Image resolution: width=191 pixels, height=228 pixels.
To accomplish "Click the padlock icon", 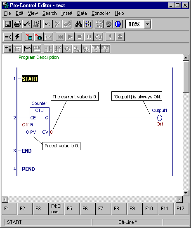I will [120, 37].
